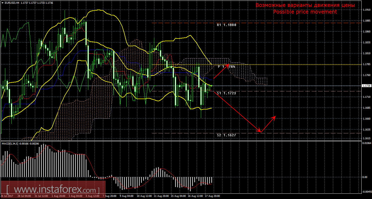Click the current price tag 1.1736

(x=366, y=86)
